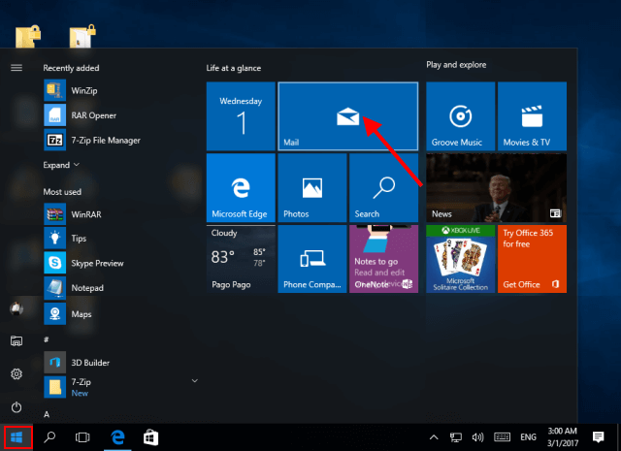Open the Wednesday calendar tile
This screenshot has width=621, height=451.
tap(241, 116)
